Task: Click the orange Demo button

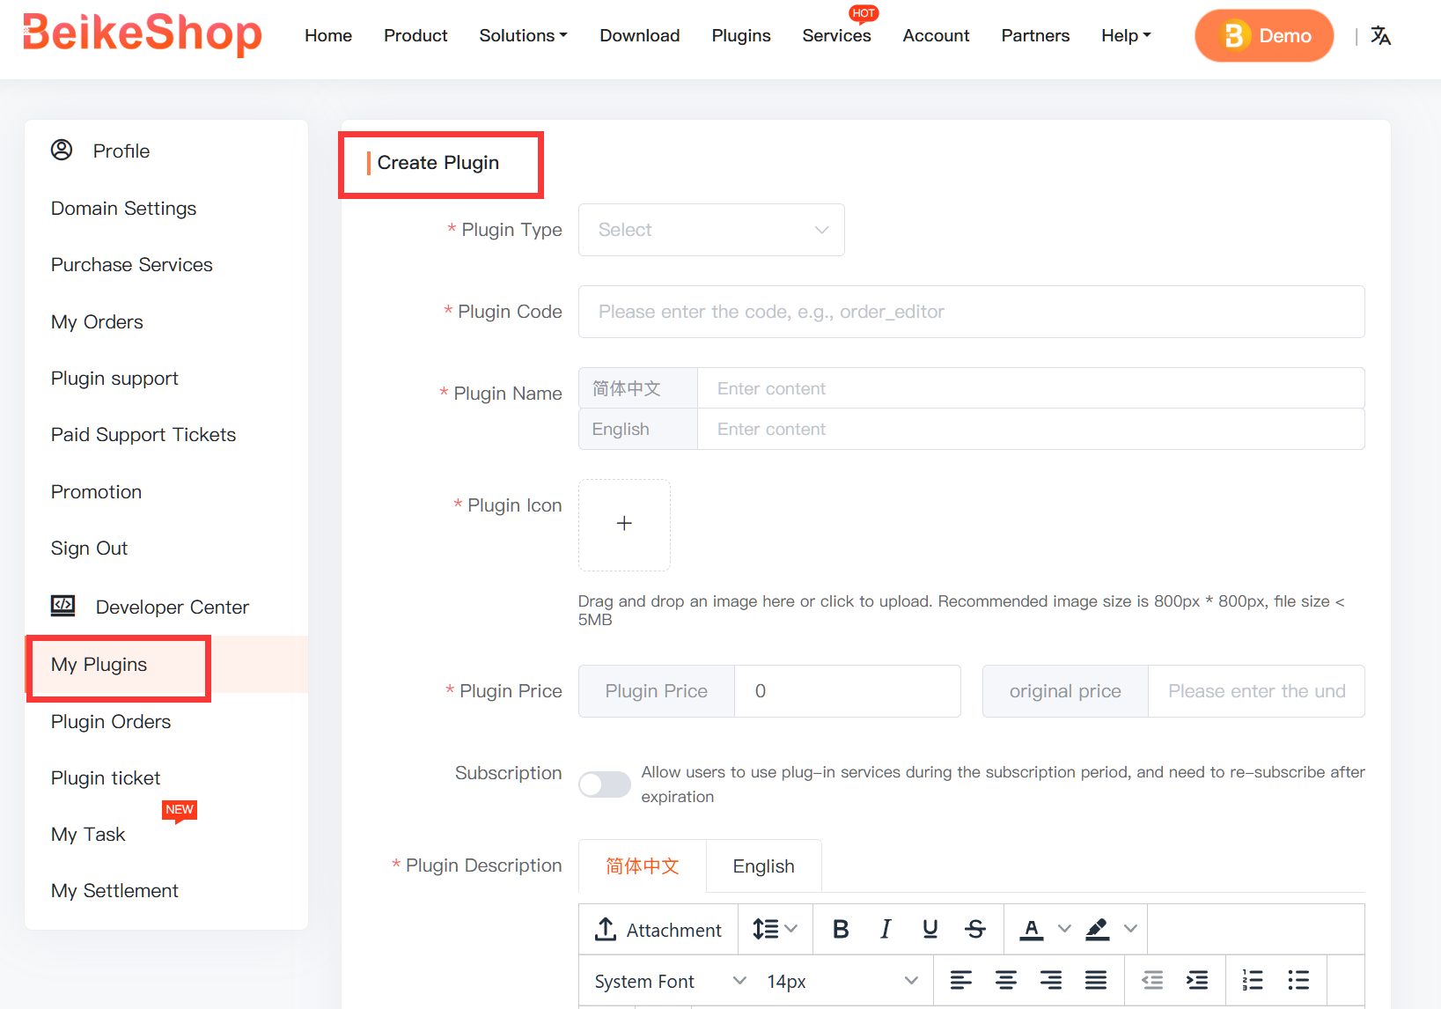Action: click(1264, 36)
